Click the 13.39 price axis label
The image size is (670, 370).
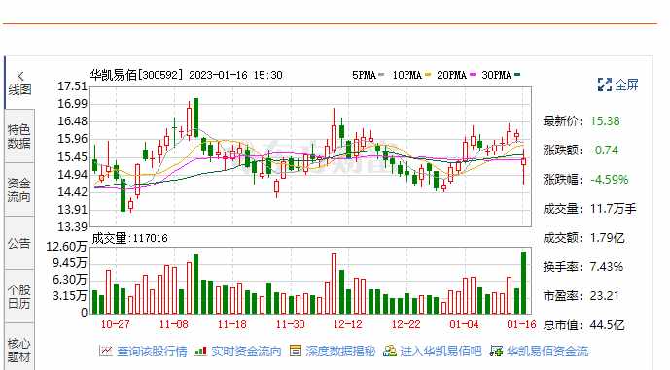click(x=72, y=226)
